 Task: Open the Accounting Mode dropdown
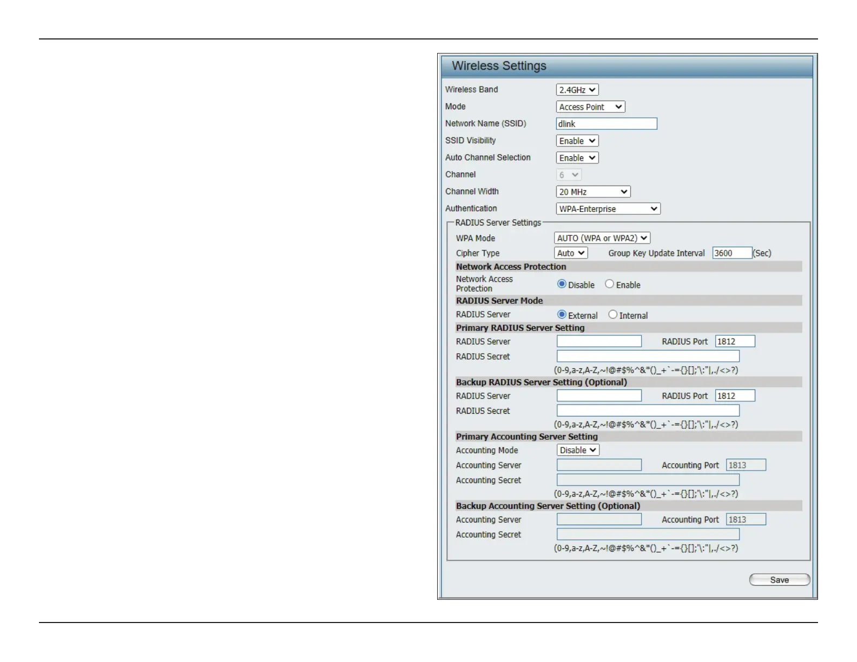point(578,450)
